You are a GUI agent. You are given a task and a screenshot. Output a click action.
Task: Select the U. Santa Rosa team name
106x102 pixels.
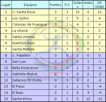coord(24,12)
